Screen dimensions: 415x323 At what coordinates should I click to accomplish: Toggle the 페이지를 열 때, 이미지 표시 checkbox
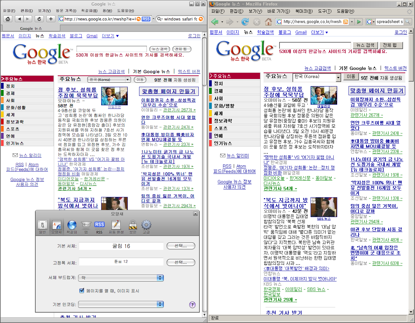click(82, 291)
